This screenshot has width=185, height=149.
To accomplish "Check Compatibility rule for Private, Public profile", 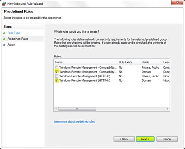I will click(57, 67).
